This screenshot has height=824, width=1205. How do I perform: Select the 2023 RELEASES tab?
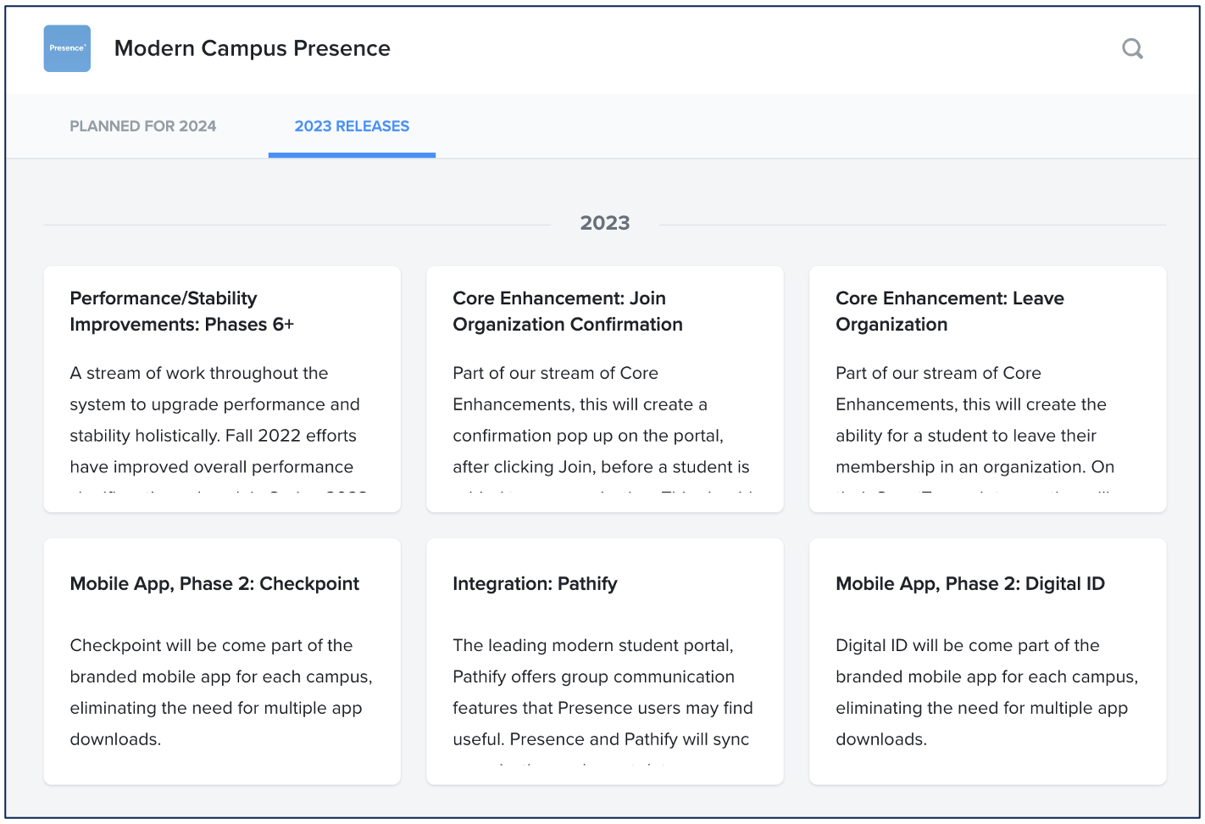(352, 125)
